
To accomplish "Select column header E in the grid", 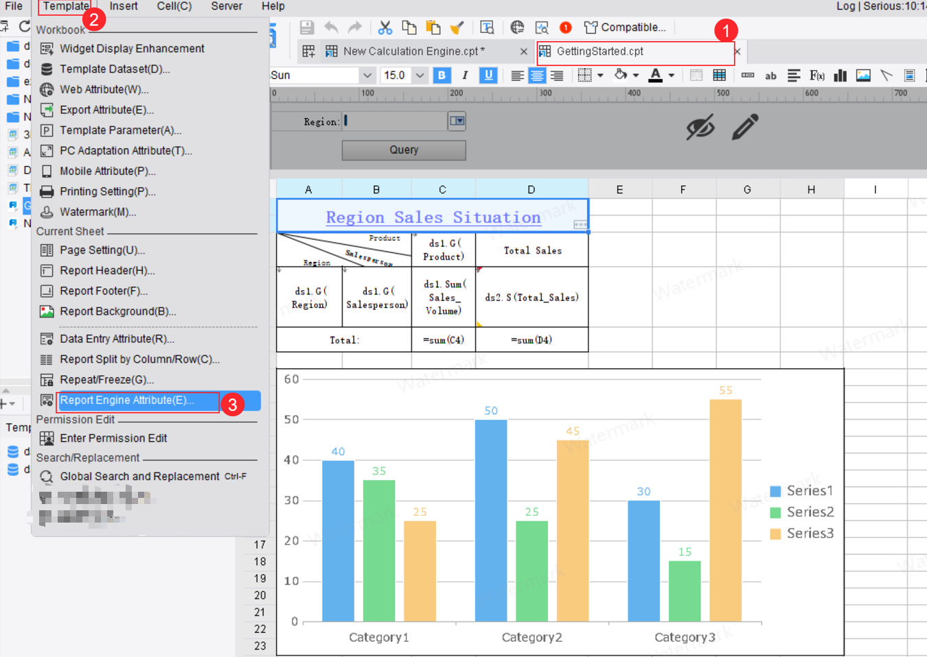I will [x=619, y=190].
